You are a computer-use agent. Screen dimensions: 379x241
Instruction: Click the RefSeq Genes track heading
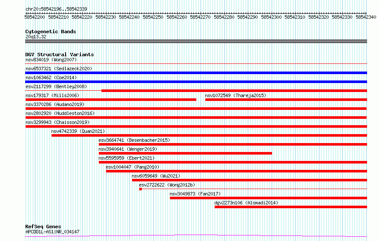coord(43,227)
